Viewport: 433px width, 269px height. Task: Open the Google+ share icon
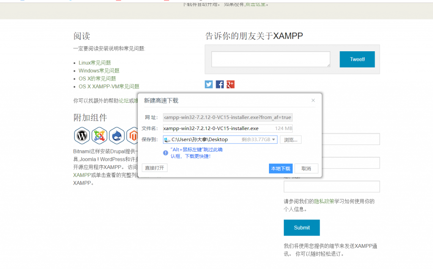230,84
